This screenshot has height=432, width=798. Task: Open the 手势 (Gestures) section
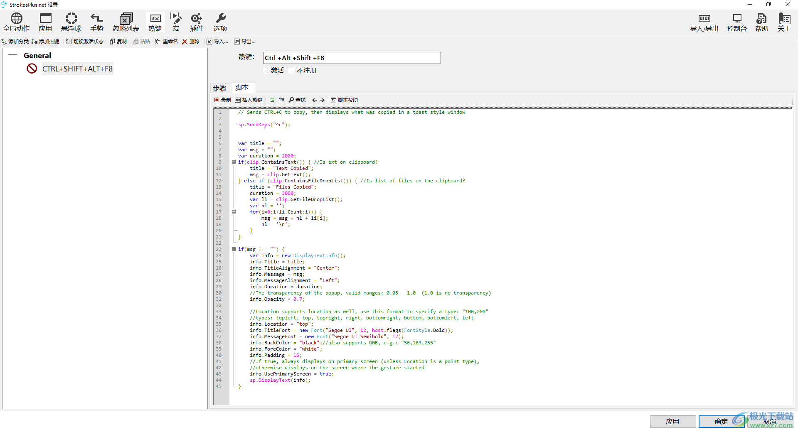coord(97,22)
